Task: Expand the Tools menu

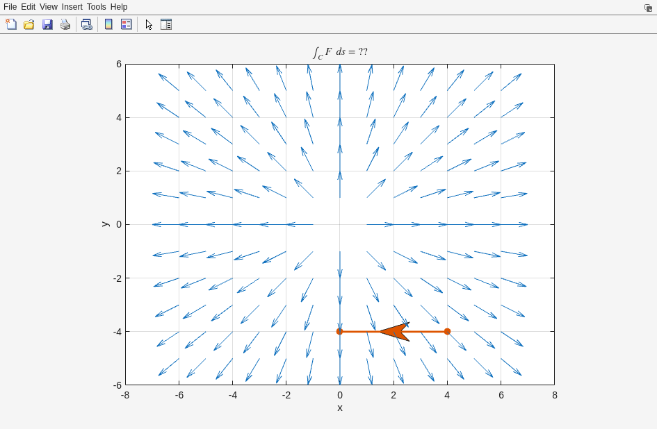Action: click(97, 7)
